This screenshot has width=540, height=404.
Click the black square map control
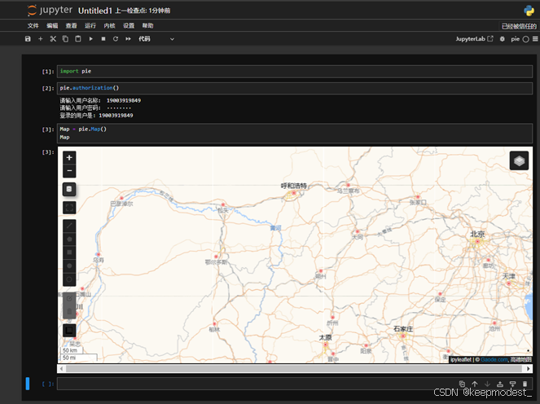[x=69, y=331]
